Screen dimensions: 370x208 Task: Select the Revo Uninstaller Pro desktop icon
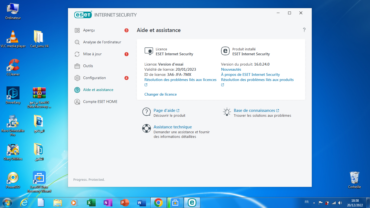pos(13,126)
